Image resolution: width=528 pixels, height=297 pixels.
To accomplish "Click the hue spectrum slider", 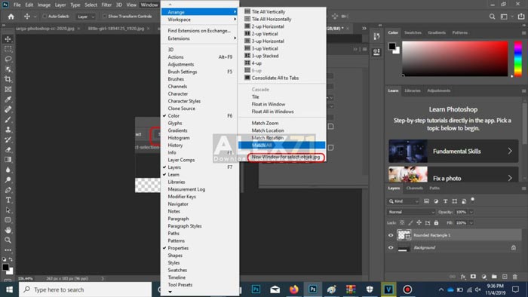I will click(518, 59).
